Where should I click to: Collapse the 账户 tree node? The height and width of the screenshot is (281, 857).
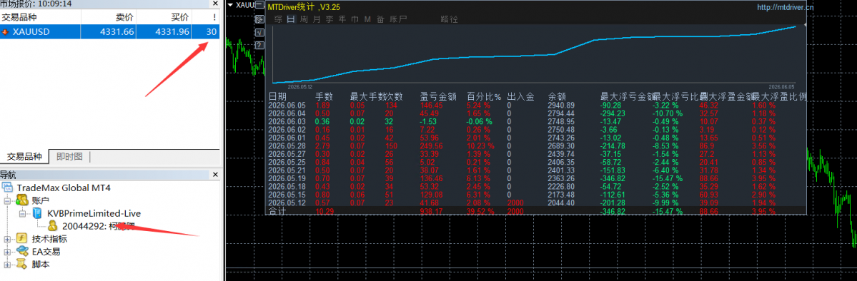pos(7,201)
